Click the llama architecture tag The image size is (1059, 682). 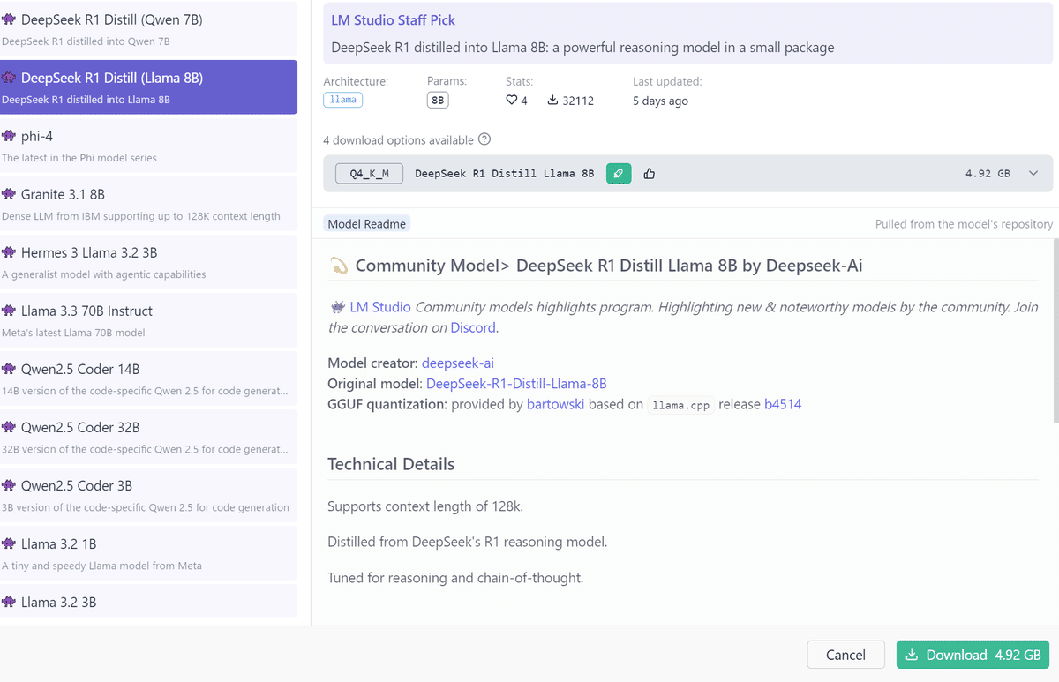coord(343,100)
